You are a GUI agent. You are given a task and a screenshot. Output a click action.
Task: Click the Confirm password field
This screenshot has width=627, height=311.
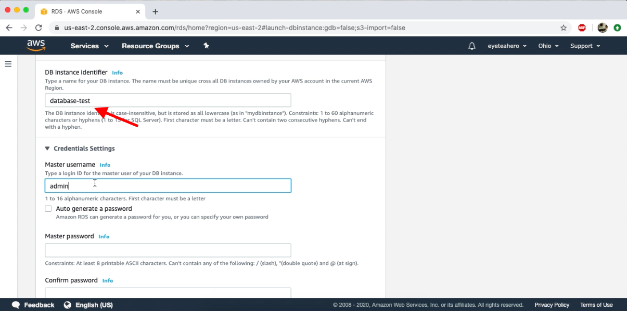[x=168, y=293]
